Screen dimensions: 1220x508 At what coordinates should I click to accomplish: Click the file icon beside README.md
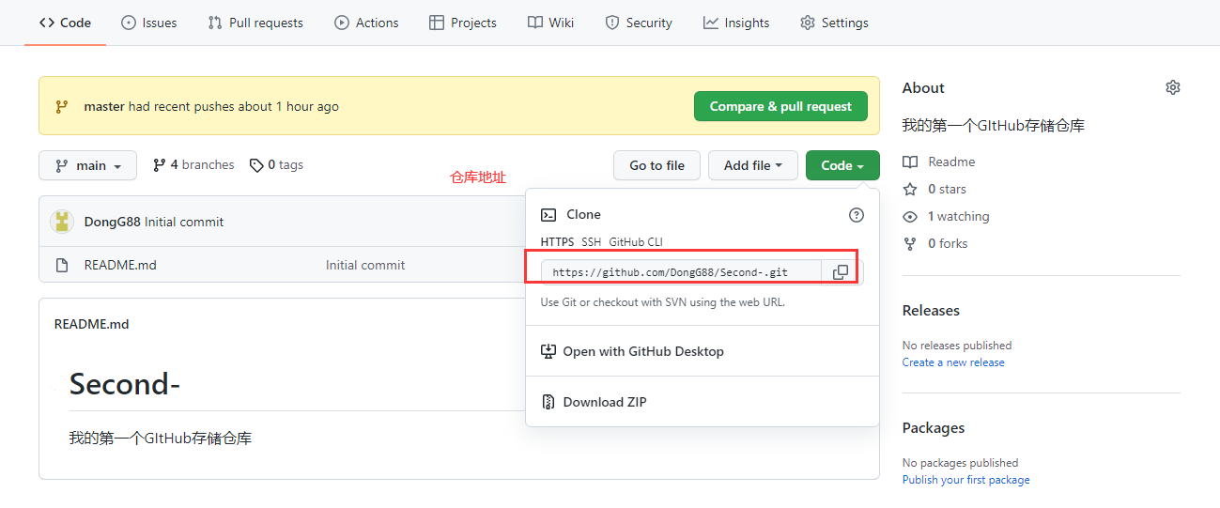(x=62, y=265)
